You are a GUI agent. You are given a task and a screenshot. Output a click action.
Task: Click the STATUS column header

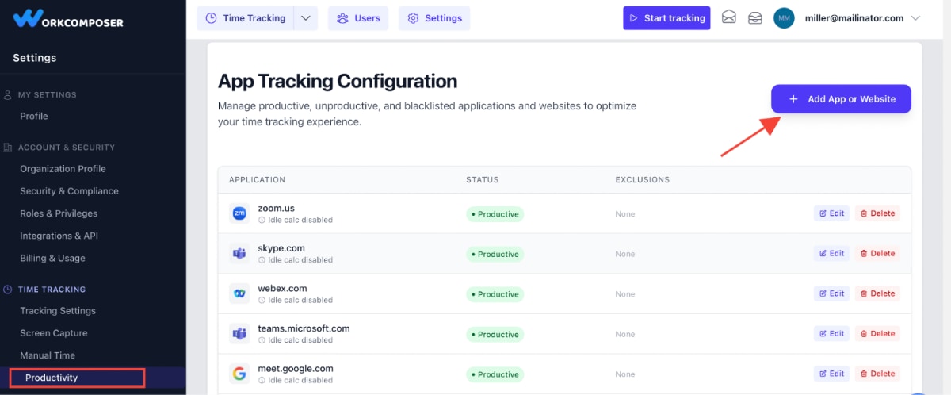(483, 180)
